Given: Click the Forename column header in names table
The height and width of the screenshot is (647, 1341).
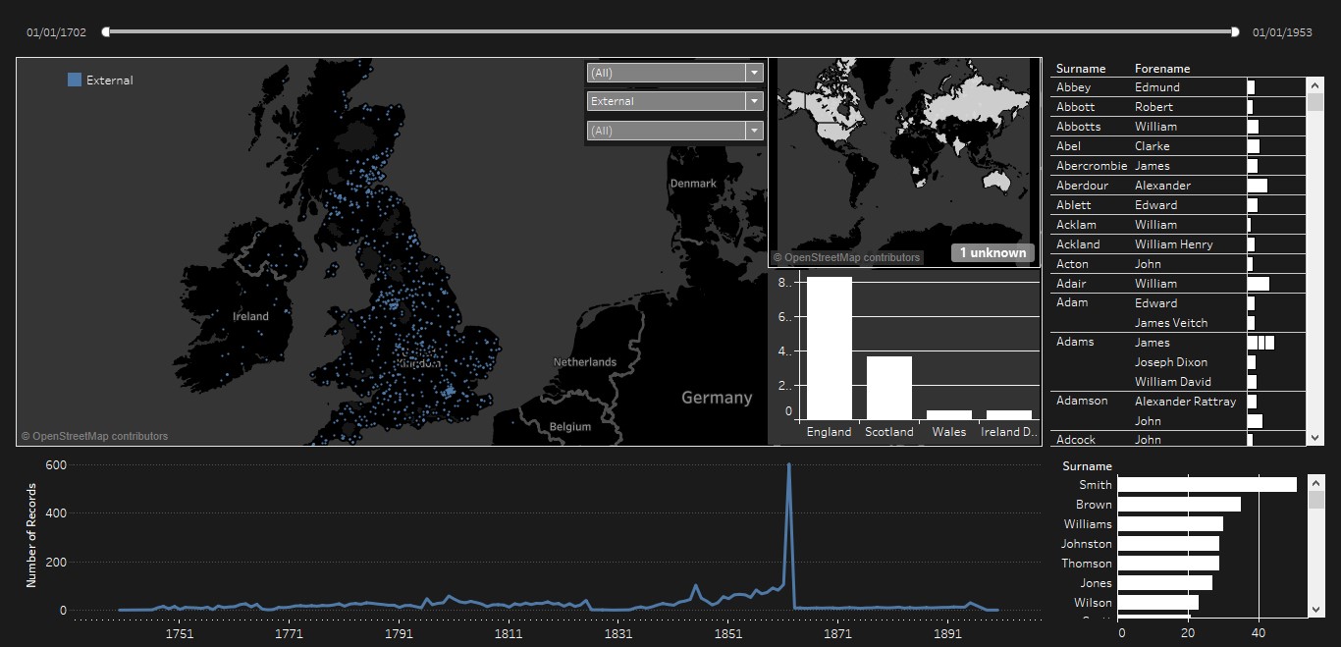Looking at the screenshot, I should click(1161, 69).
